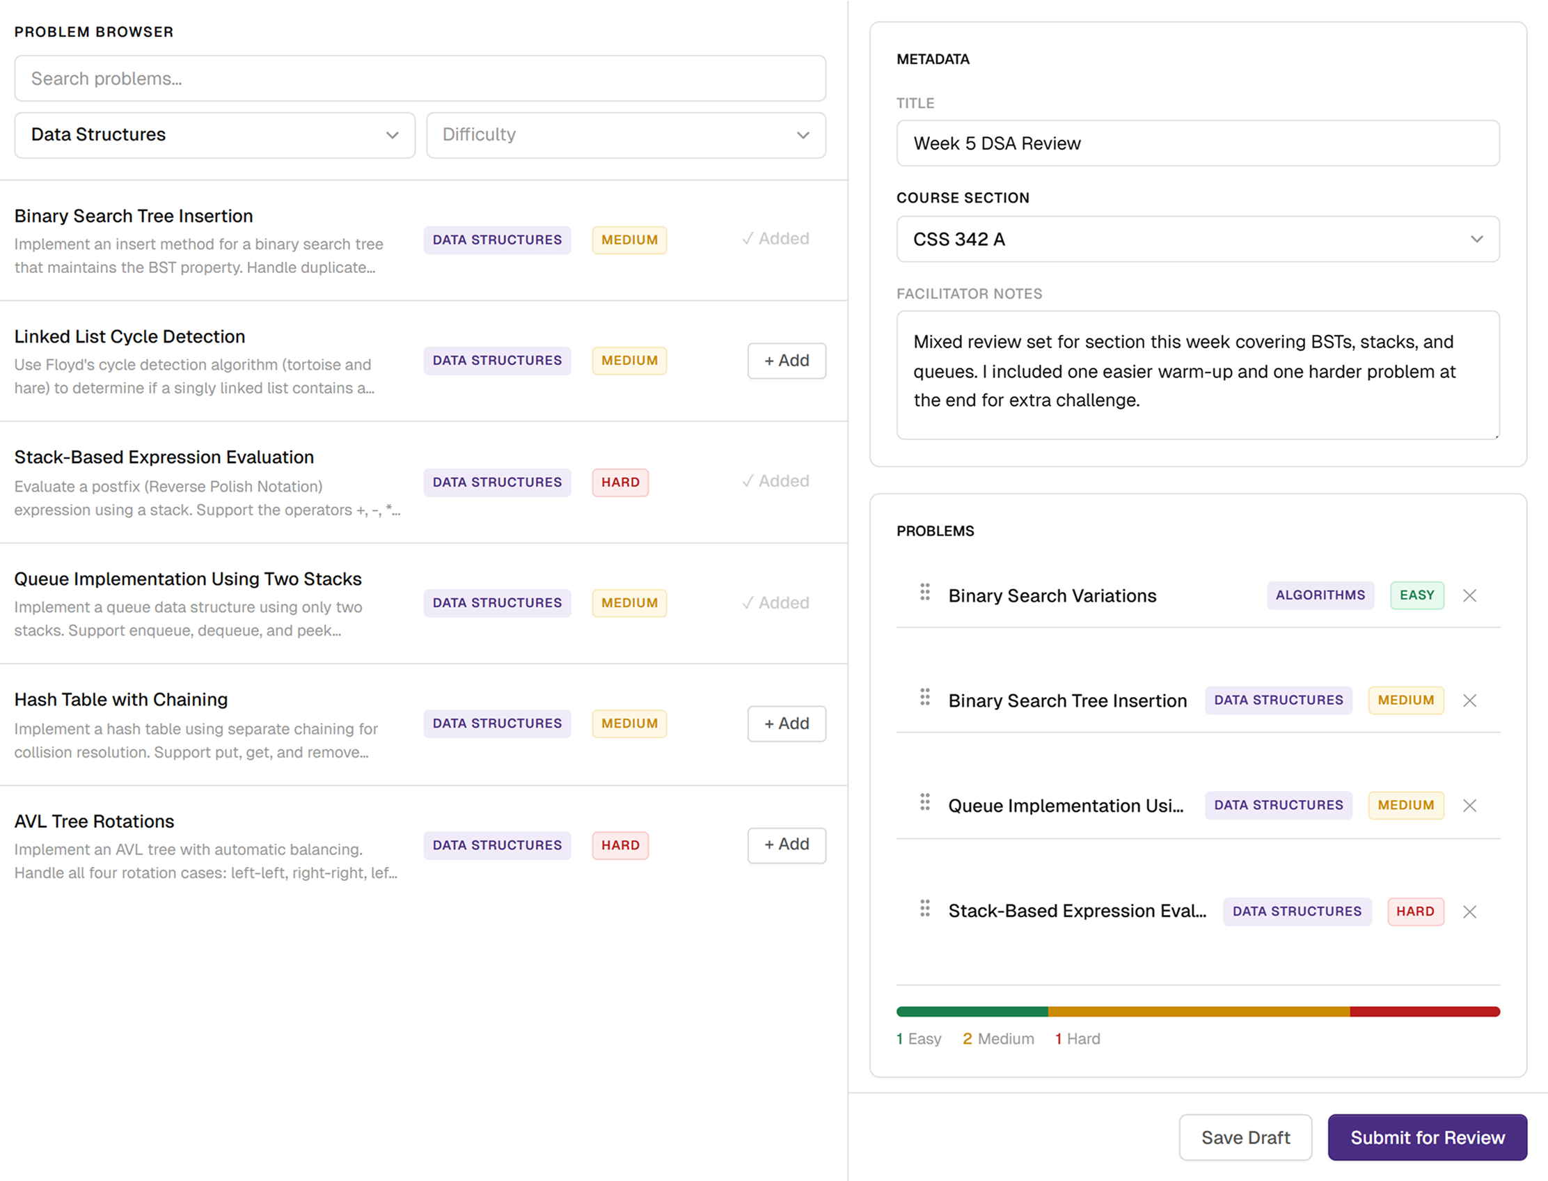Remove Queue Implementation problem from set
This screenshot has height=1181, width=1548.
click(1469, 806)
